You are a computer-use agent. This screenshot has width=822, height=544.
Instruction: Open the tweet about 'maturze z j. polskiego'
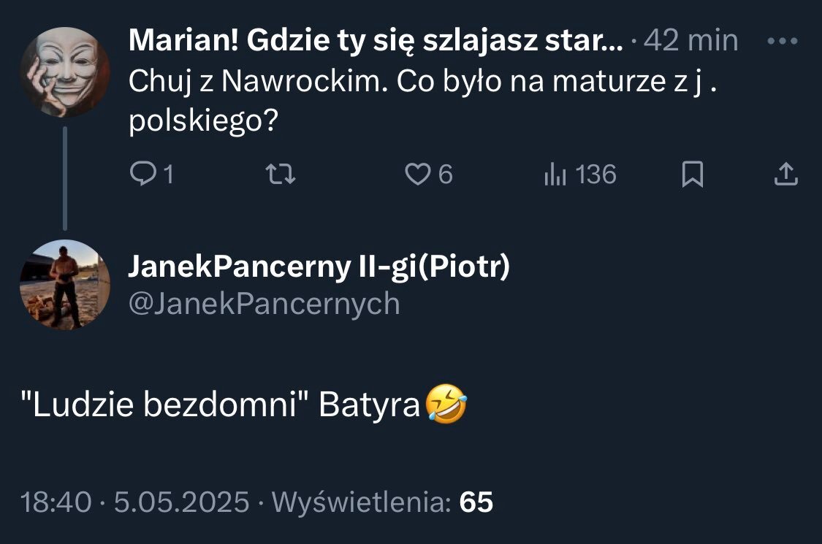[x=422, y=101]
